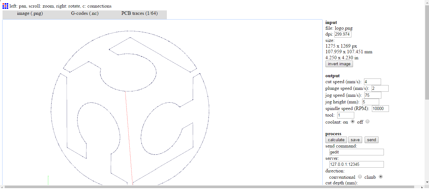This screenshot has width=429, height=191.
Task: Select conventional cut direction
Action: click(360, 177)
